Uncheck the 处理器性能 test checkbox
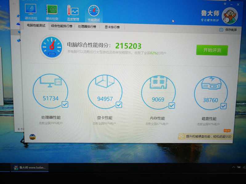 [65, 105]
